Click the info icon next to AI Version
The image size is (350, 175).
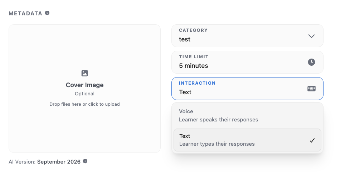click(x=85, y=161)
